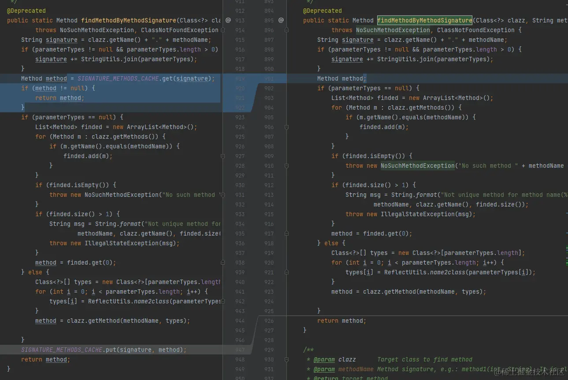Click line number 926 in right gutter
Image resolution: width=568 pixels, height=380 pixels.
(x=269, y=321)
